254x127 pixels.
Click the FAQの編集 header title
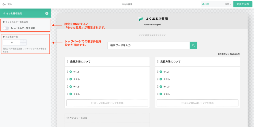coord(127,4)
